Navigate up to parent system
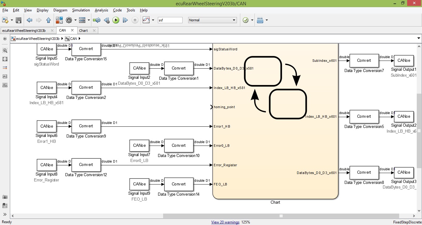 click(x=48, y=20)
